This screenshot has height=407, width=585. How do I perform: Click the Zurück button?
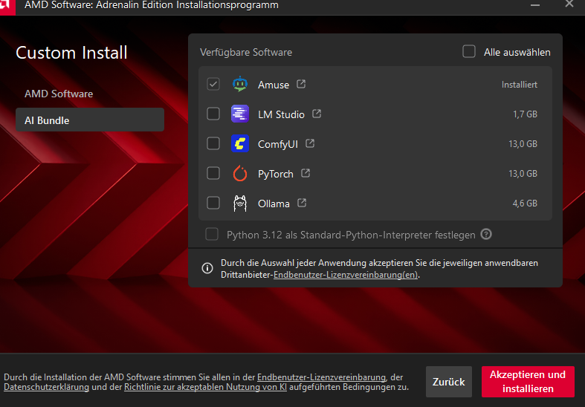(x=449, y=382)
